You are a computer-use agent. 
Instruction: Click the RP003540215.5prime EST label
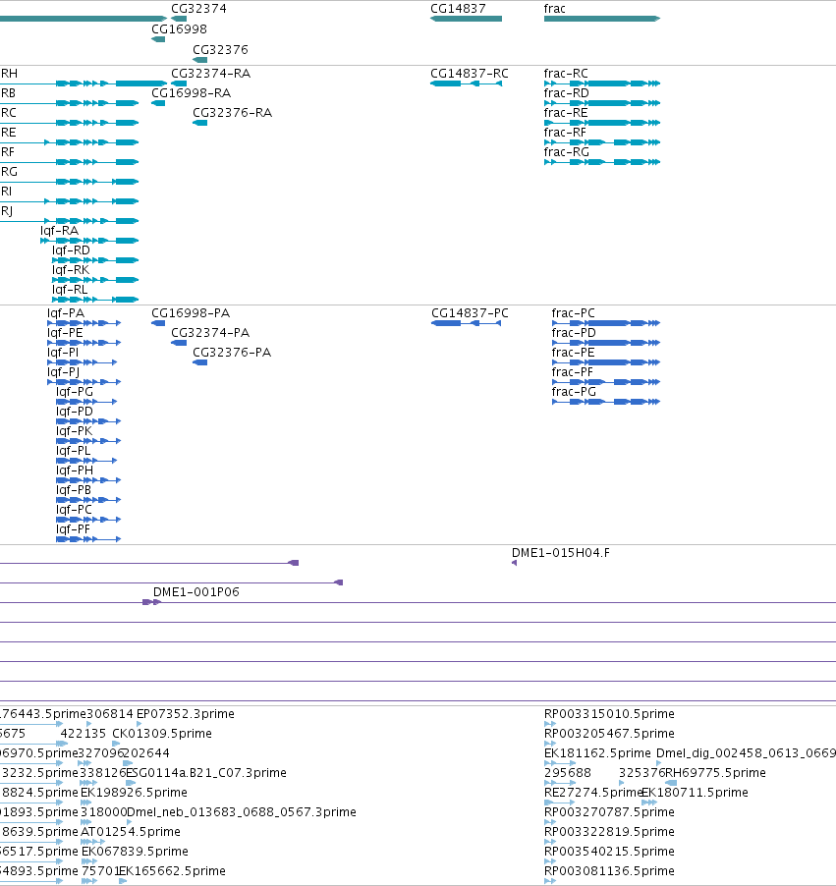[609, 851]
